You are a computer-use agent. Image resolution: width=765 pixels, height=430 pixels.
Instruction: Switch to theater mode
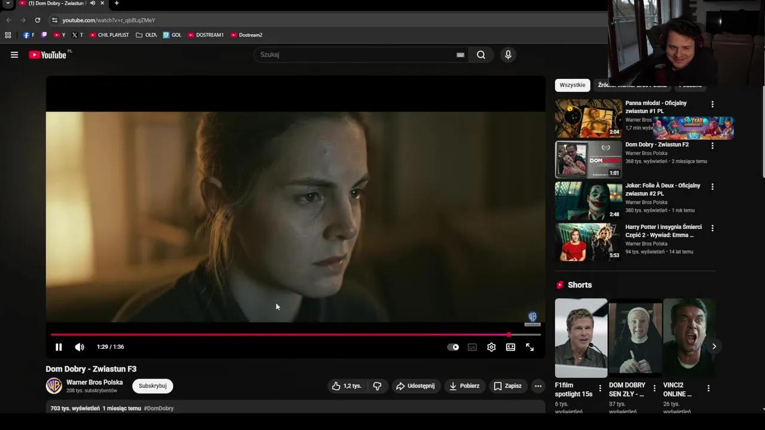click(510, 347)
